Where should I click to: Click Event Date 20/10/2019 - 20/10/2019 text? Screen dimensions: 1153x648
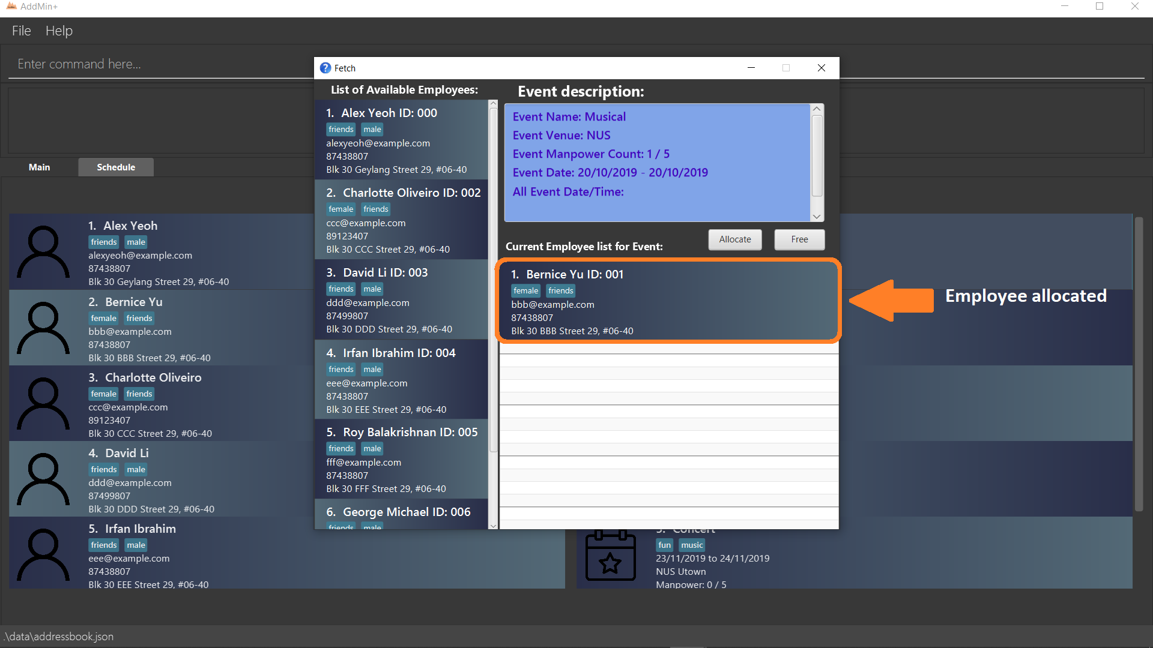tap(610, 173)
